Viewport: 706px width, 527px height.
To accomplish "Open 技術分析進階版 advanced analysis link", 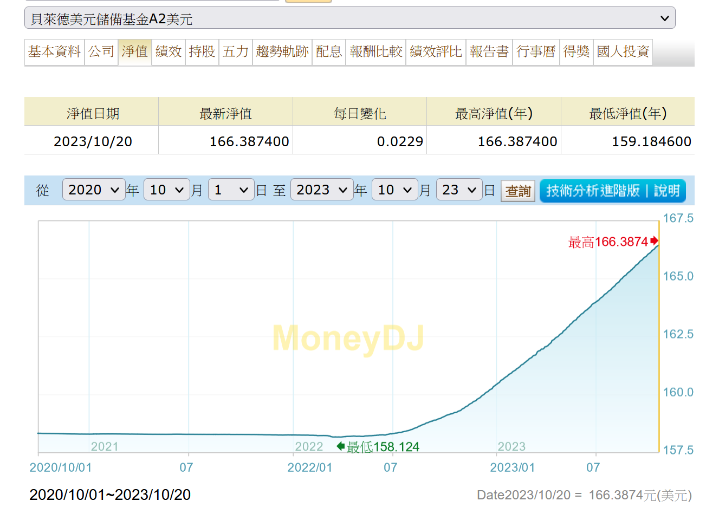I will [593, 191].
